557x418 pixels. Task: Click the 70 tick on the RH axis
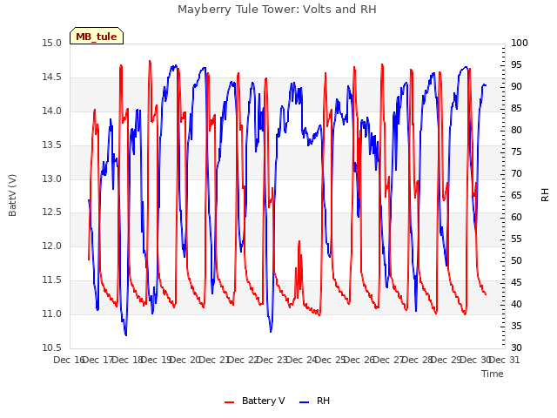516,173
